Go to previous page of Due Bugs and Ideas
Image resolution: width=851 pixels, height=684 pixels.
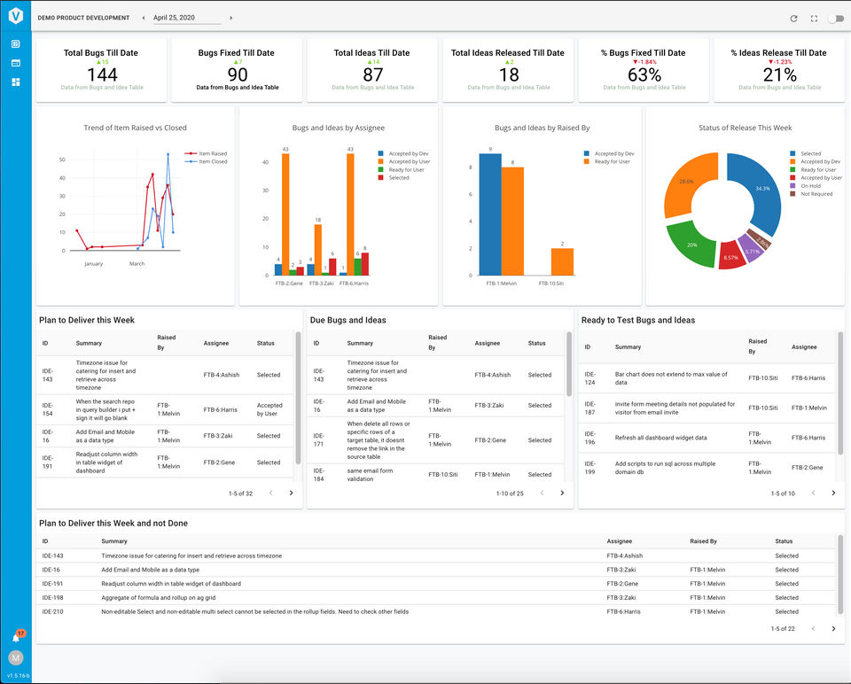click(542, 494)
